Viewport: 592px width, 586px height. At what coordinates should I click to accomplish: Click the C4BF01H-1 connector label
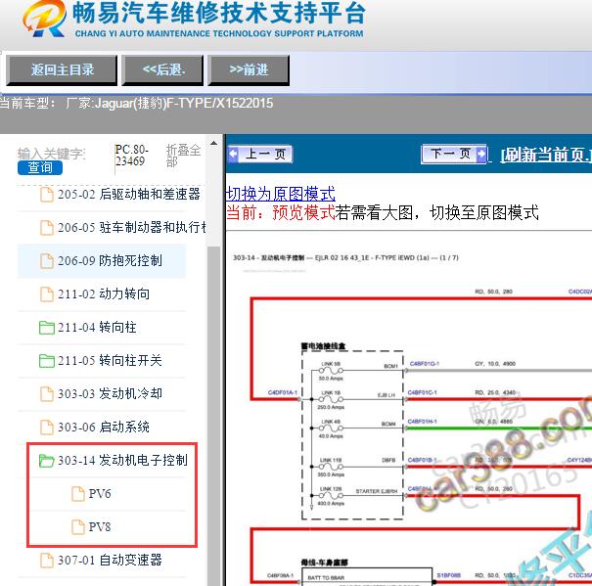coord(423,422)
